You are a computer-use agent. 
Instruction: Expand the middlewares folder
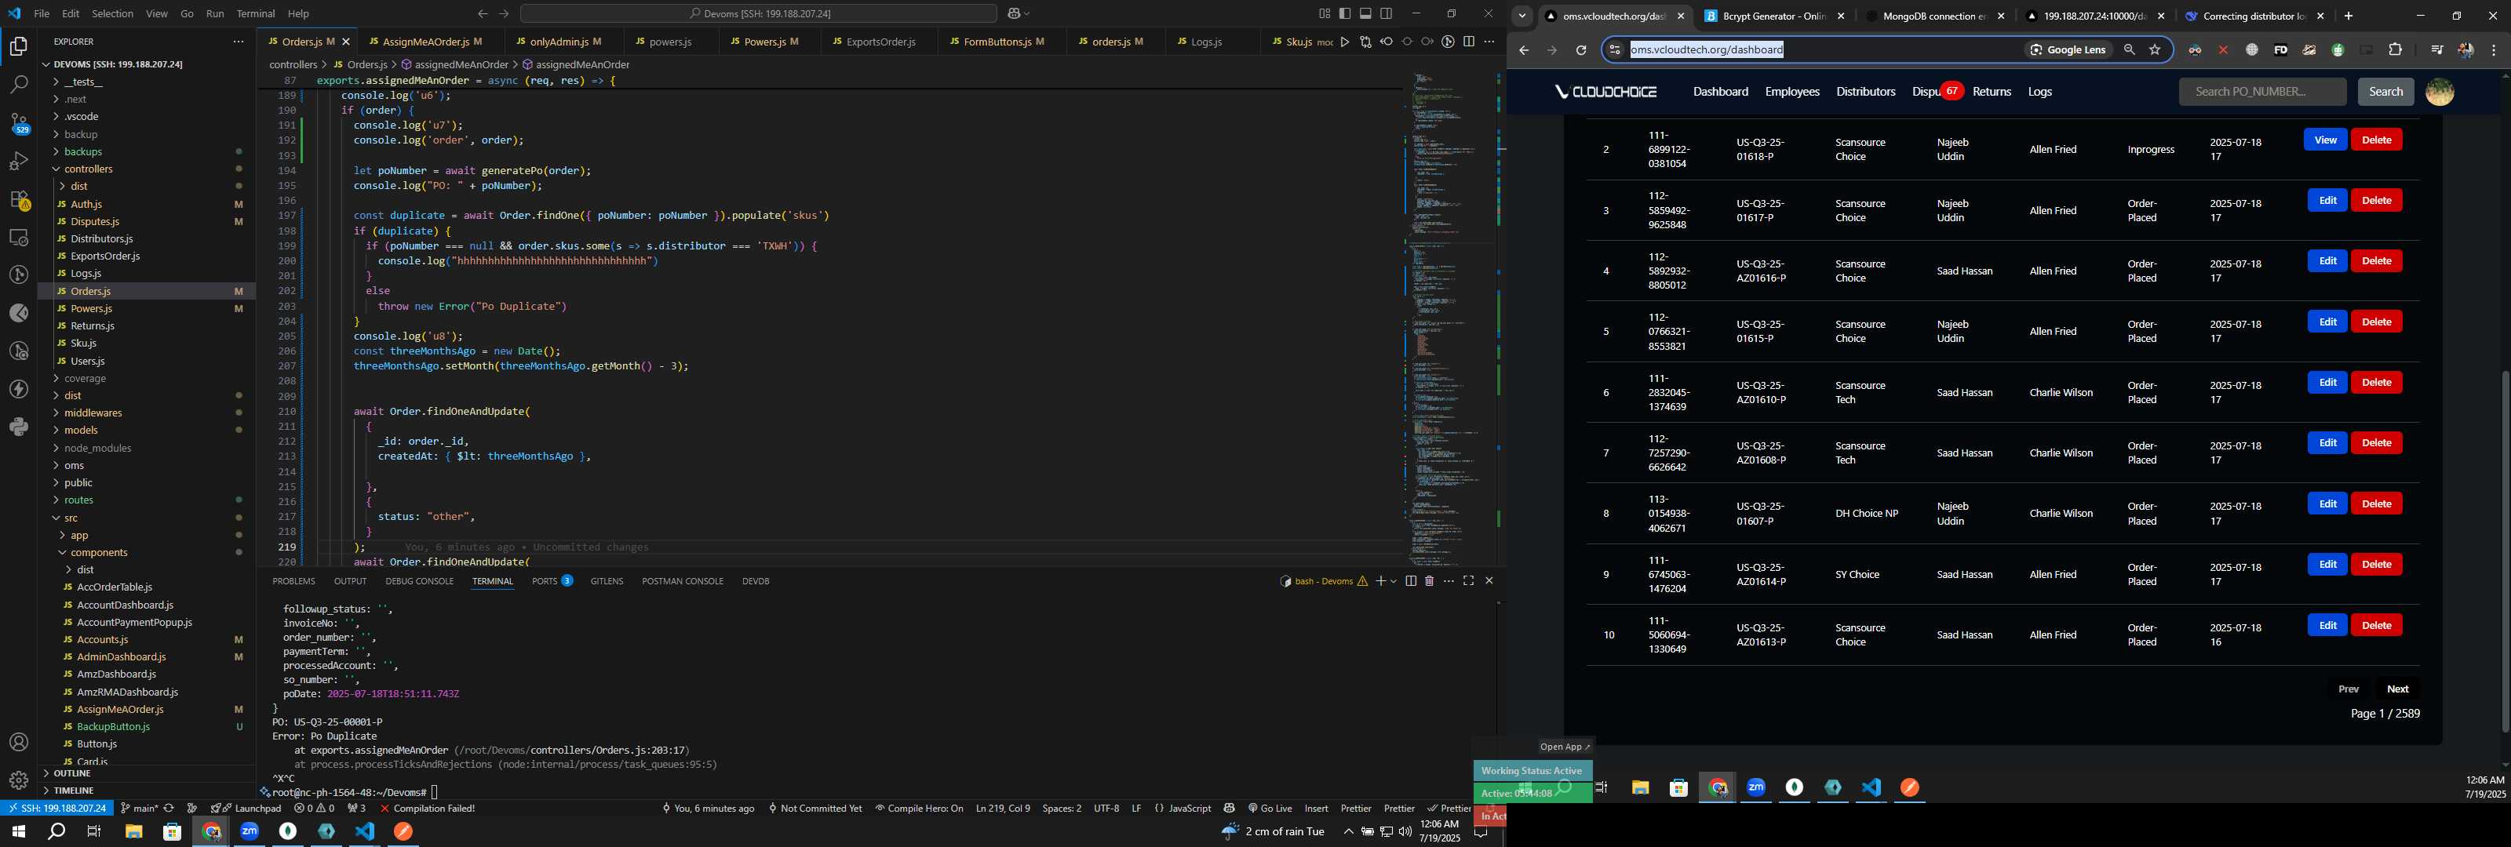click(93, 413)
